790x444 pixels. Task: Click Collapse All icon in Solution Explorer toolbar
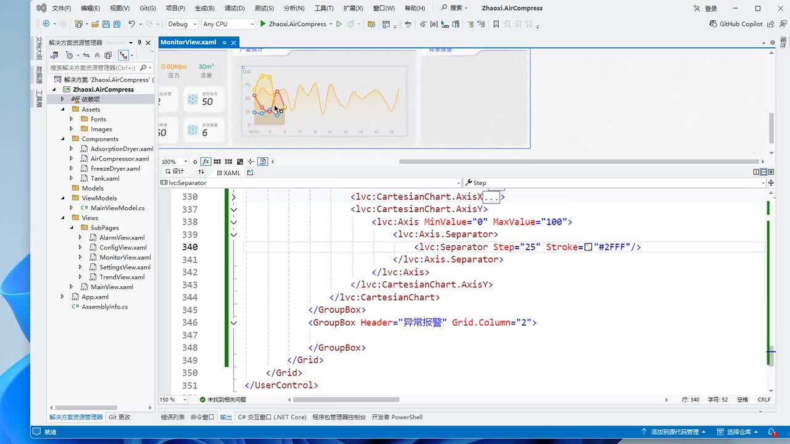point(97,55)
